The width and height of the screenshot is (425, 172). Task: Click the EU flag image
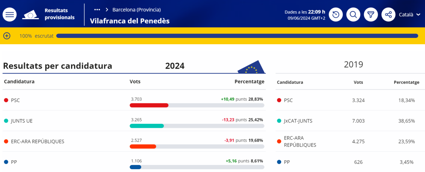251,67
